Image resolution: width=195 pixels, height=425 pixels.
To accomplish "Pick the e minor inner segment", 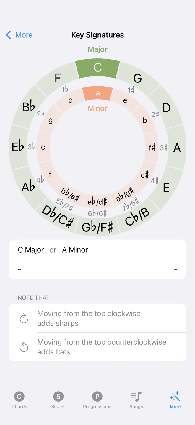I will pyautogui.click(x=125, y=100).
